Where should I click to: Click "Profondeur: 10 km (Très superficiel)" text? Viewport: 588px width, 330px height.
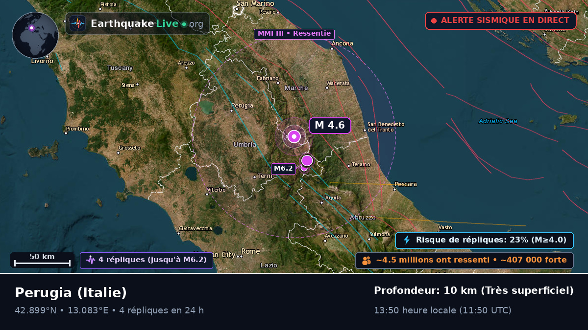pyautogui.click(x=473, y=290)
